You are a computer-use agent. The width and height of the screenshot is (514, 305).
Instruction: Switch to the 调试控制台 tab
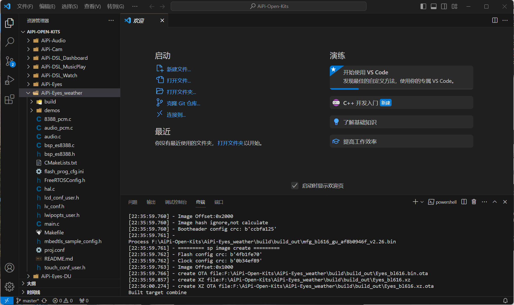(x=176, y=202)
